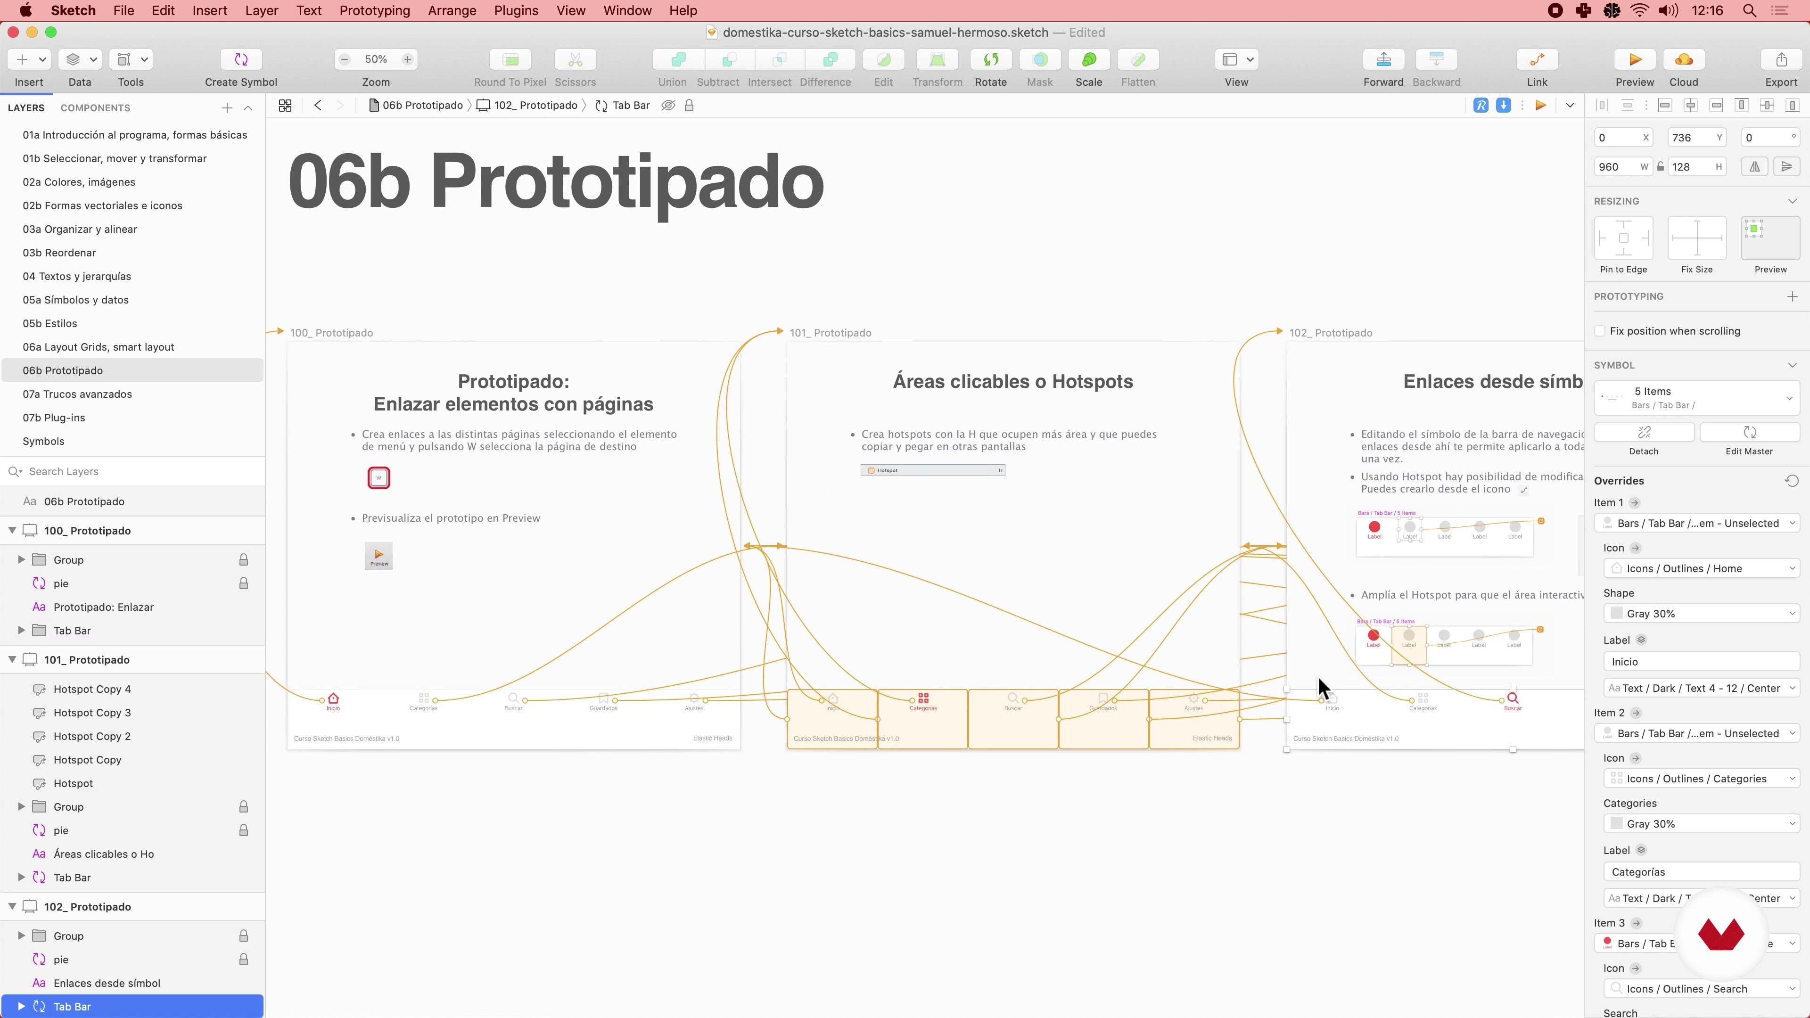Select the Scissors tool
Viewport: 1810px width, 1018px height.
575,60
